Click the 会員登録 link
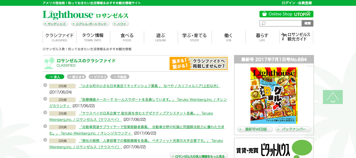 (305, 3)
